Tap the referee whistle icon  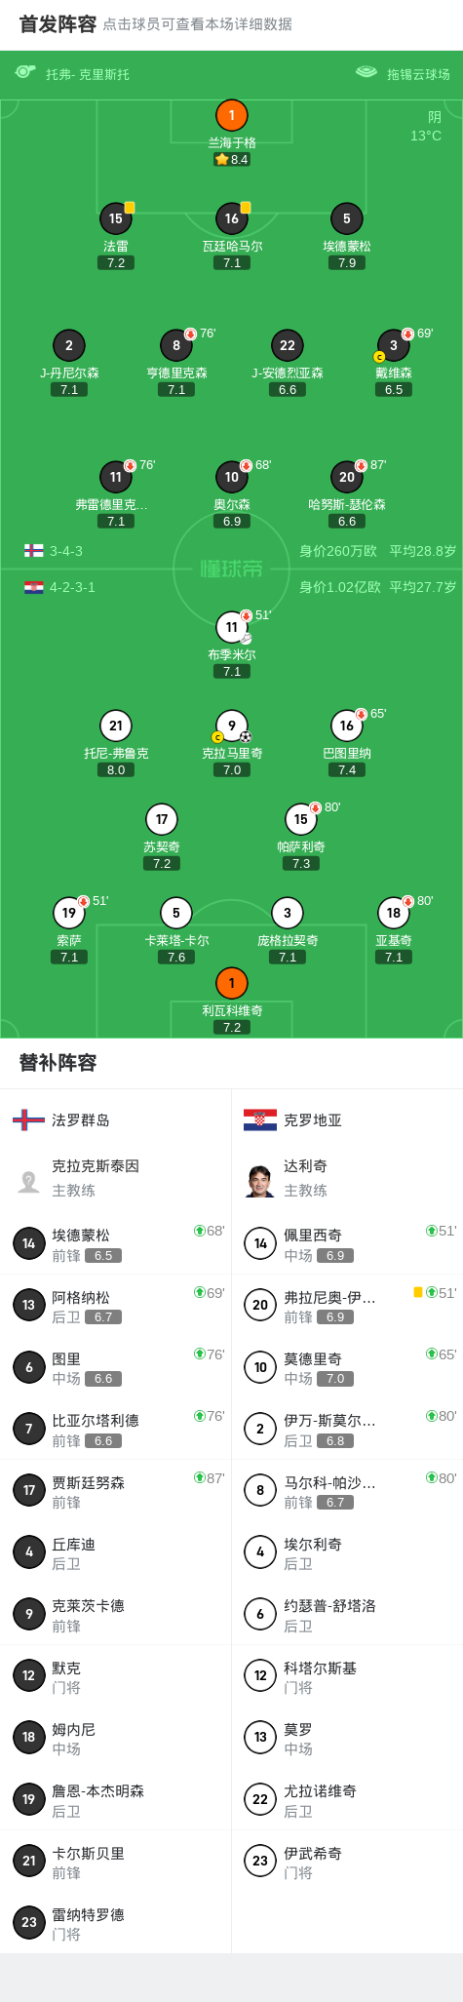pos(26,73)
